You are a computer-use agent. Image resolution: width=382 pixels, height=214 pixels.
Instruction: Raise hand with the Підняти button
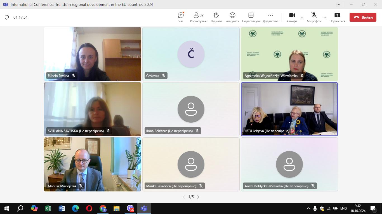(216, 17)
